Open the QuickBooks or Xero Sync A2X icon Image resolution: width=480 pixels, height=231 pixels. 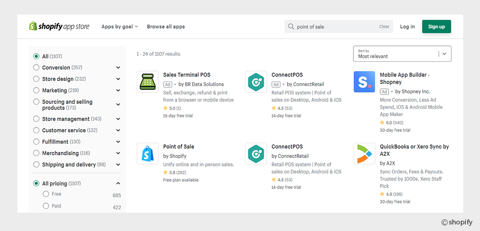364,154
